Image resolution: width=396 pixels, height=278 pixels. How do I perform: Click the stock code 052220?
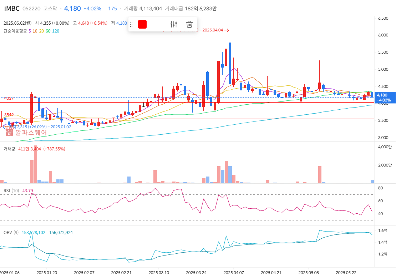(31, 9)
